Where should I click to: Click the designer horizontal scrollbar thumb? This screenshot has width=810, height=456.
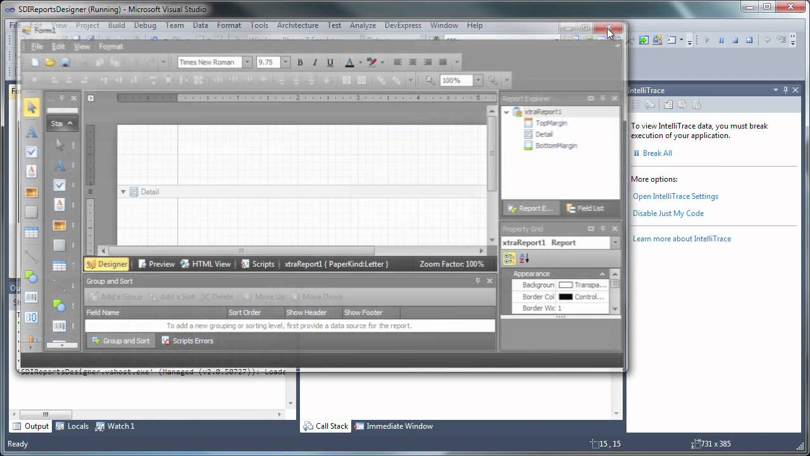coord(241,251)
